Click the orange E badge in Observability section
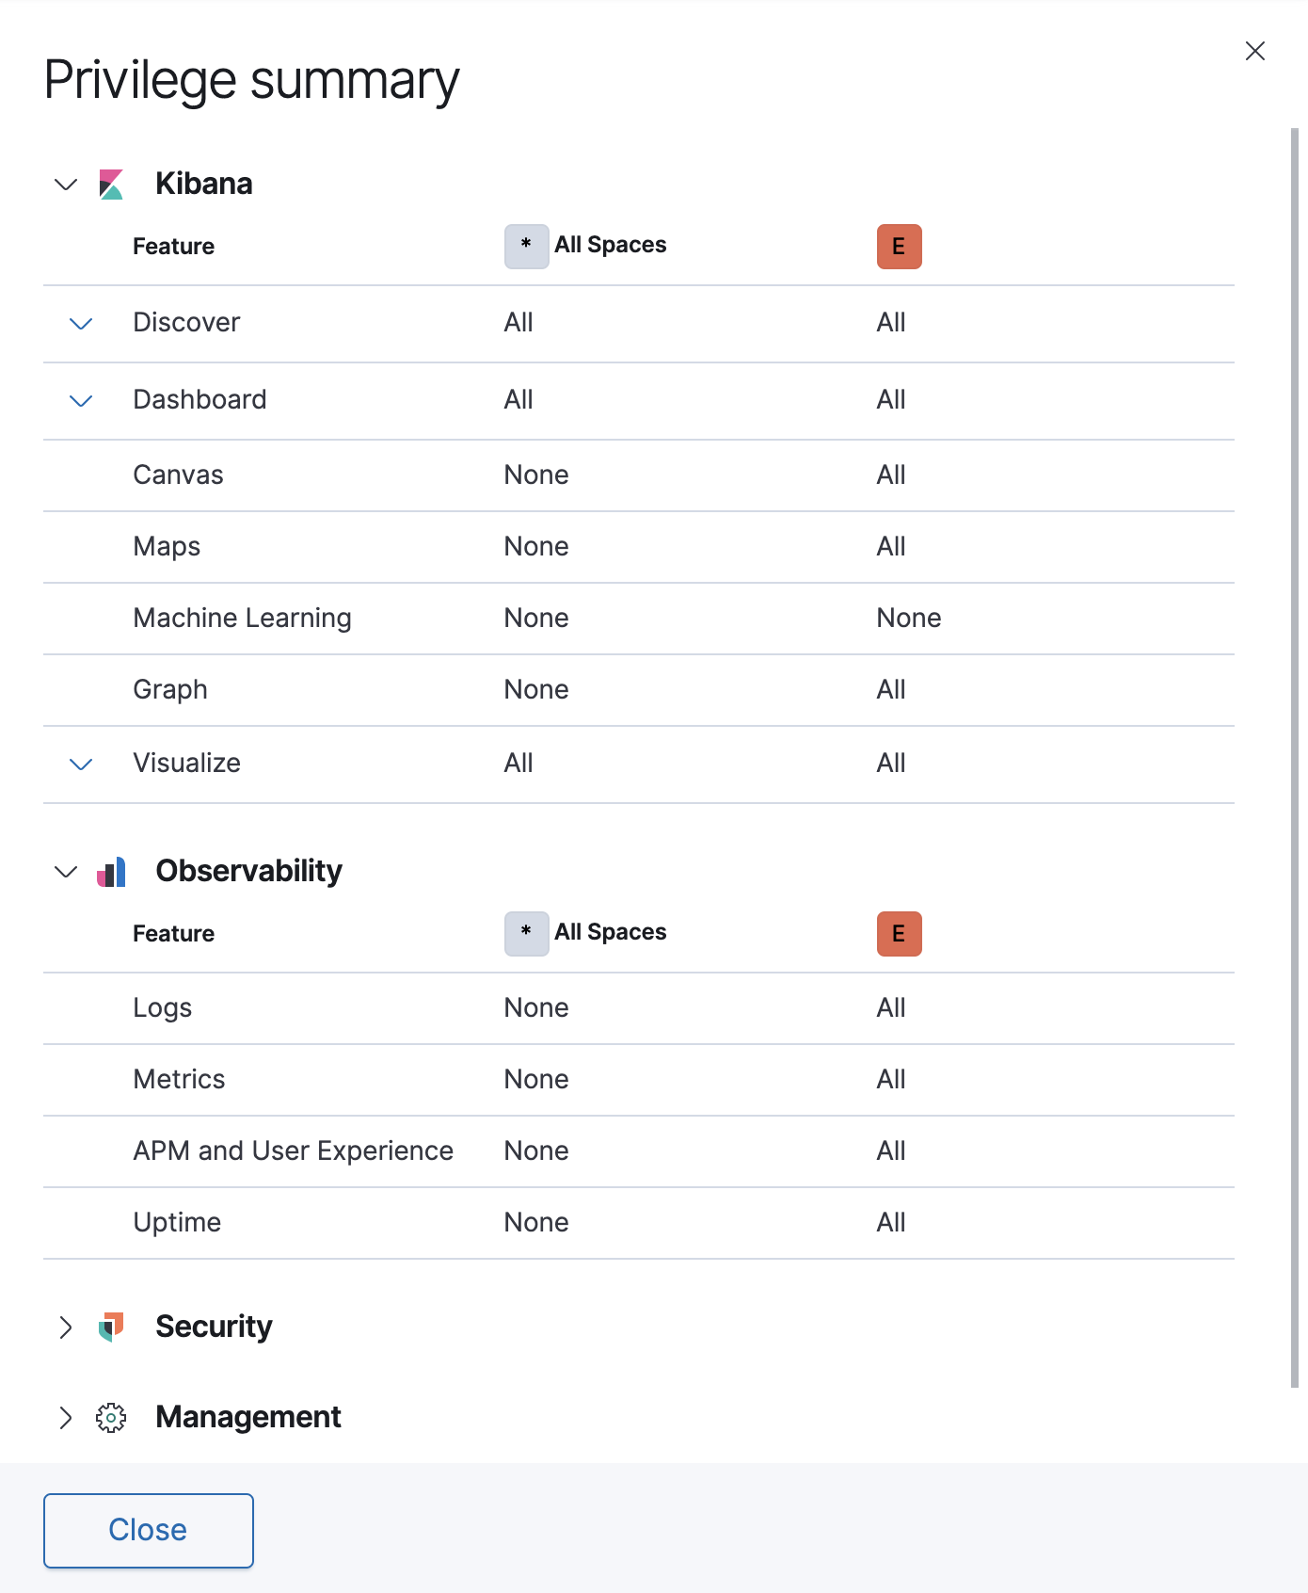 pos(899,934)
